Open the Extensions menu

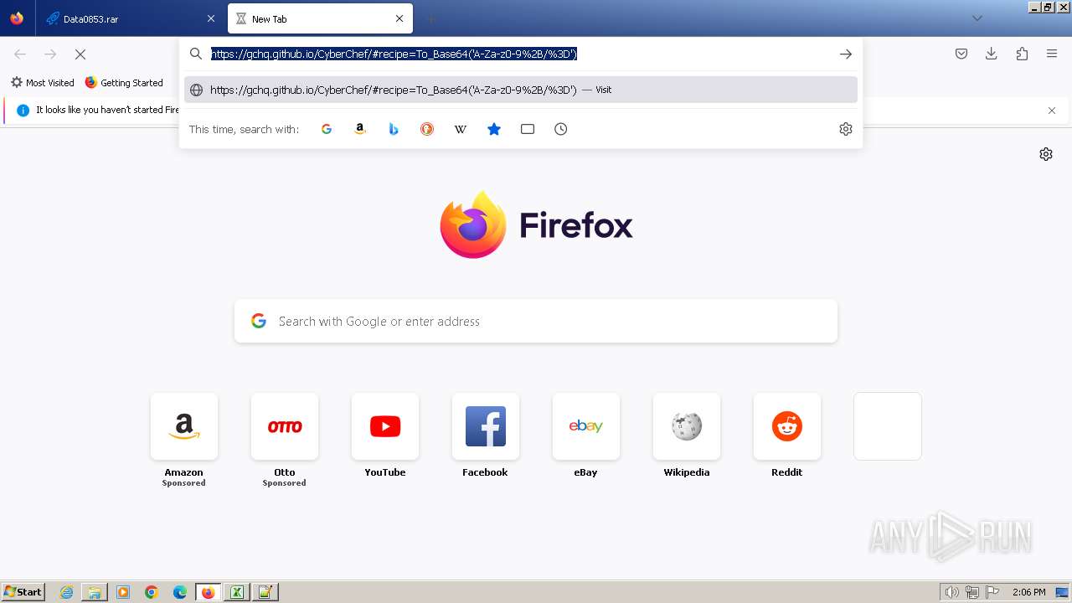tap(1022, 54)
